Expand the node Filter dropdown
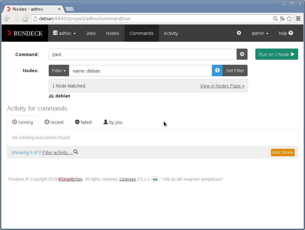305x230 pixels. point(59,71)
